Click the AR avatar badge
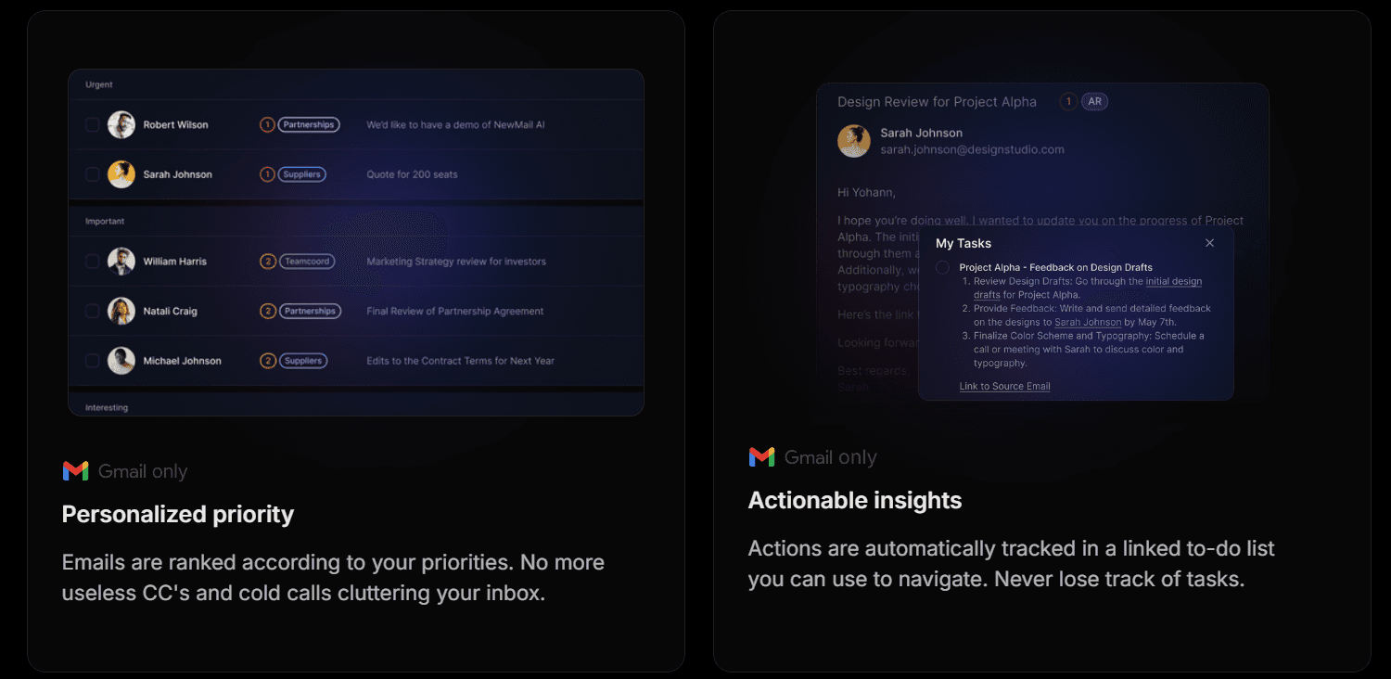 tap(1095, 101)
